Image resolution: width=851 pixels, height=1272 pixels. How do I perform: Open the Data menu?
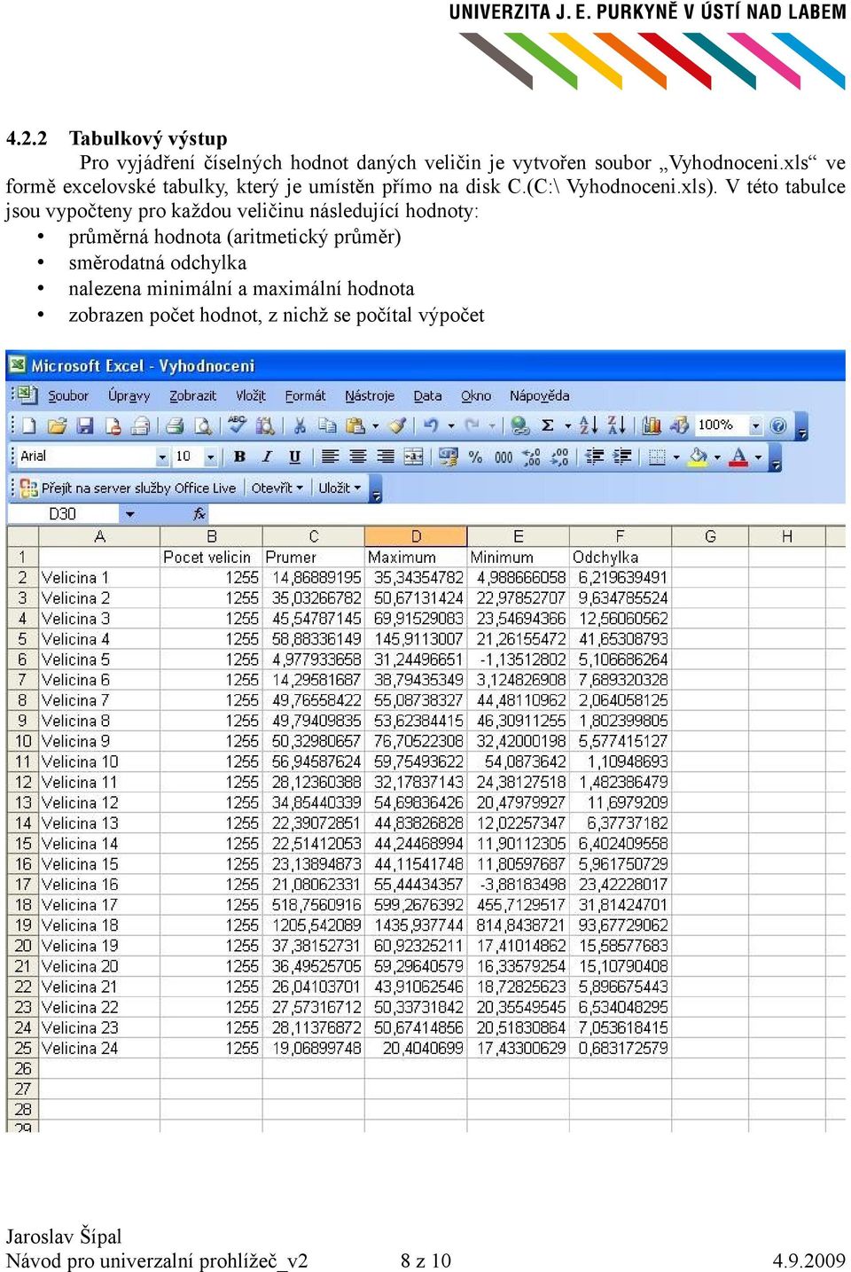pos(428,396)
